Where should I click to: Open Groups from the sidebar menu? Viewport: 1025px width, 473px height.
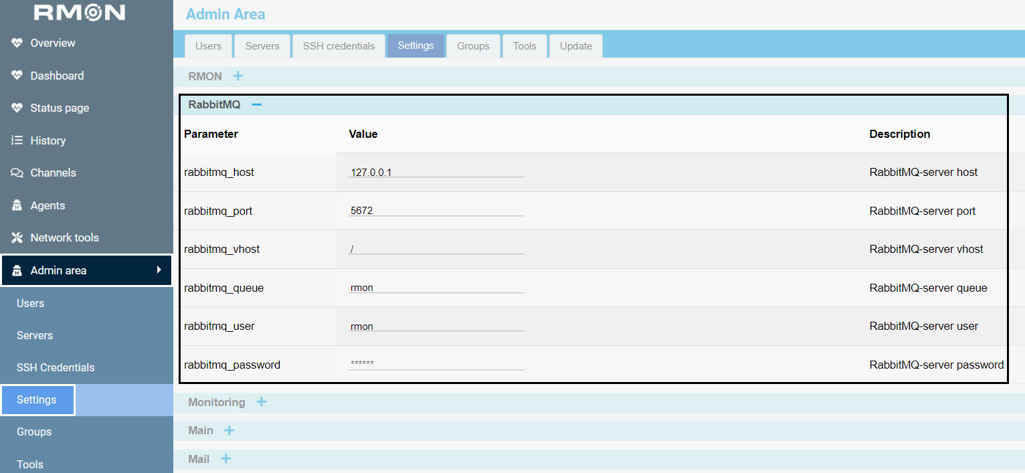tap(34, 432)
